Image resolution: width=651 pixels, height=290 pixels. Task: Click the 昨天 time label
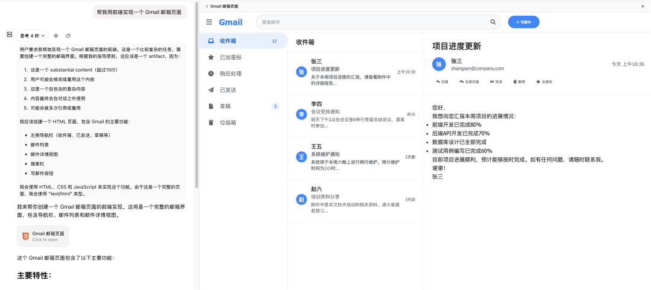412,115
